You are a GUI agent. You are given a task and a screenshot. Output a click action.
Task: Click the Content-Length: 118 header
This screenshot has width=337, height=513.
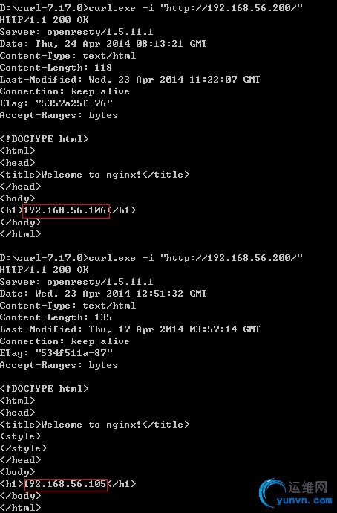(x=56, y=68)
